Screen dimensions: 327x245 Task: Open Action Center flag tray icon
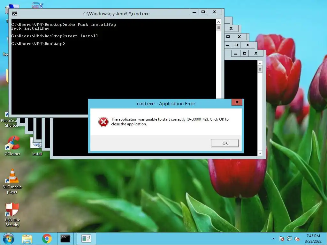281,239
